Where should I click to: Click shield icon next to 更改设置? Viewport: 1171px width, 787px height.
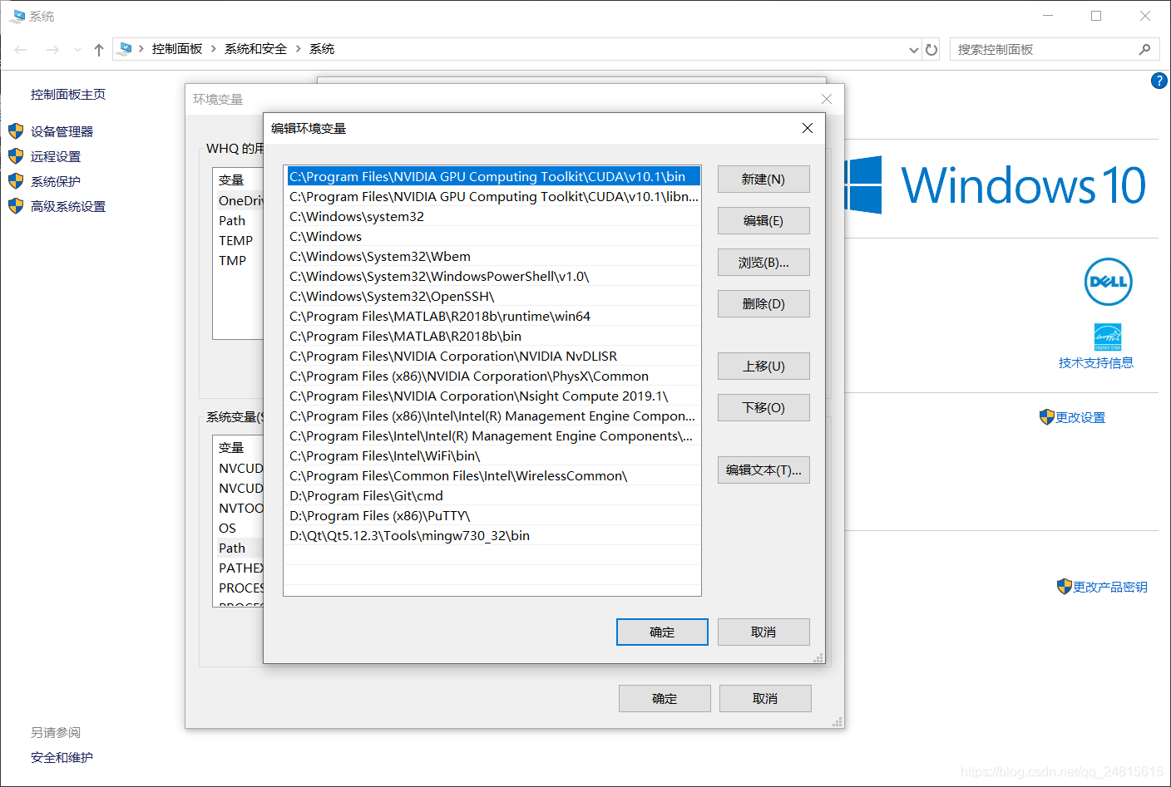pyautogui.click(x=1047, y=417)
